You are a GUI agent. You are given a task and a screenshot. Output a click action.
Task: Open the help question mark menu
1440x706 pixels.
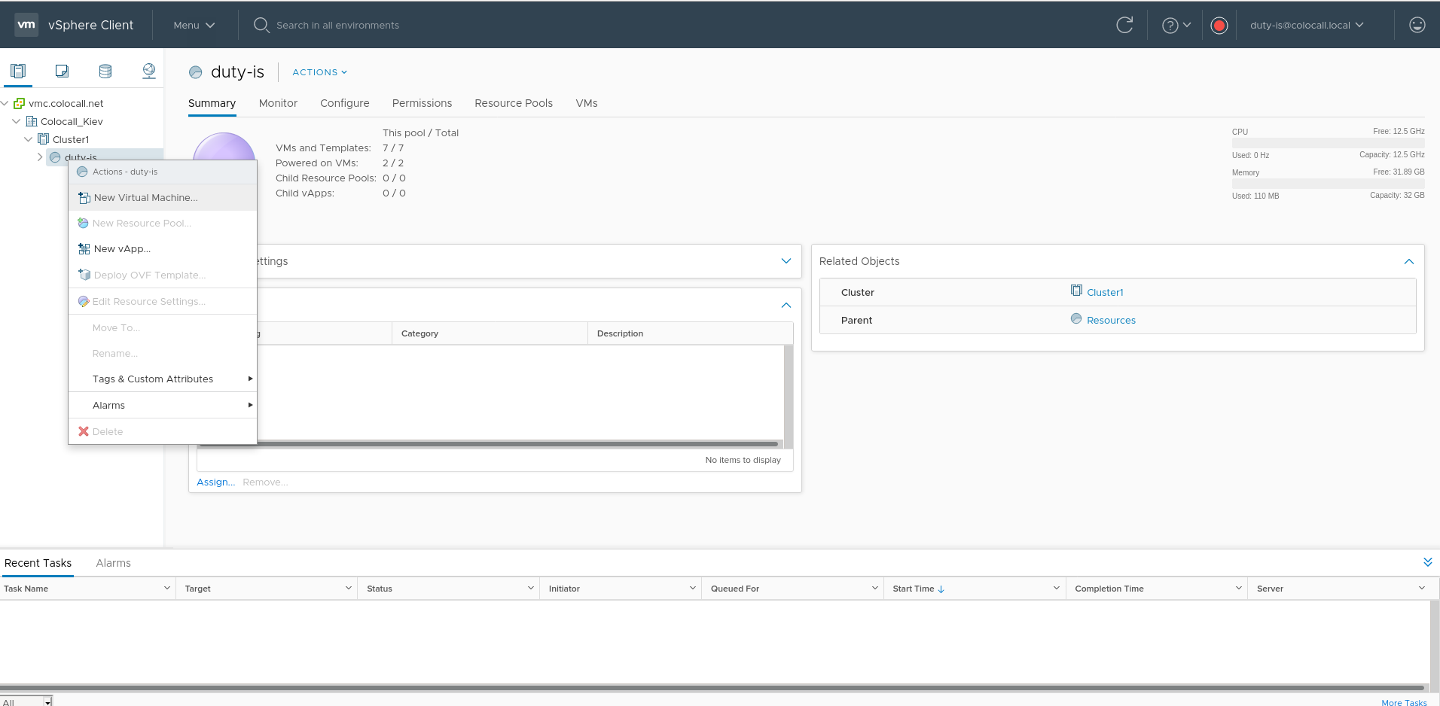pos(1175,26)
